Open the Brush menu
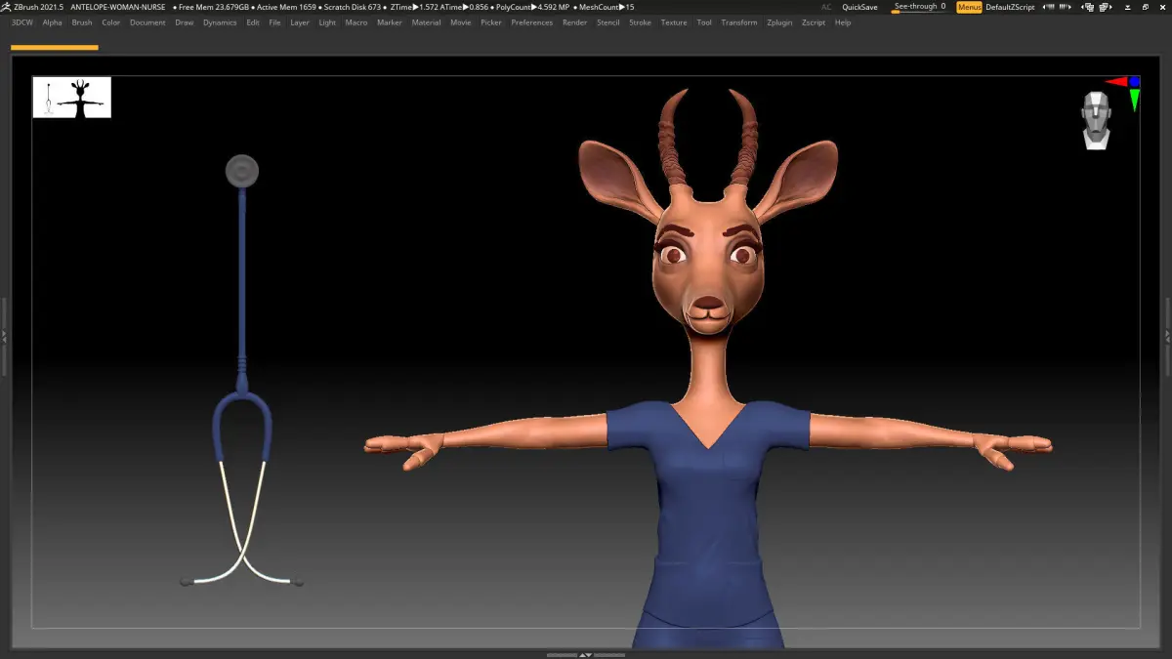Image resolution: width=1172 pixels, height=659 pixels. pyautogui.click(x=82, y=22)
